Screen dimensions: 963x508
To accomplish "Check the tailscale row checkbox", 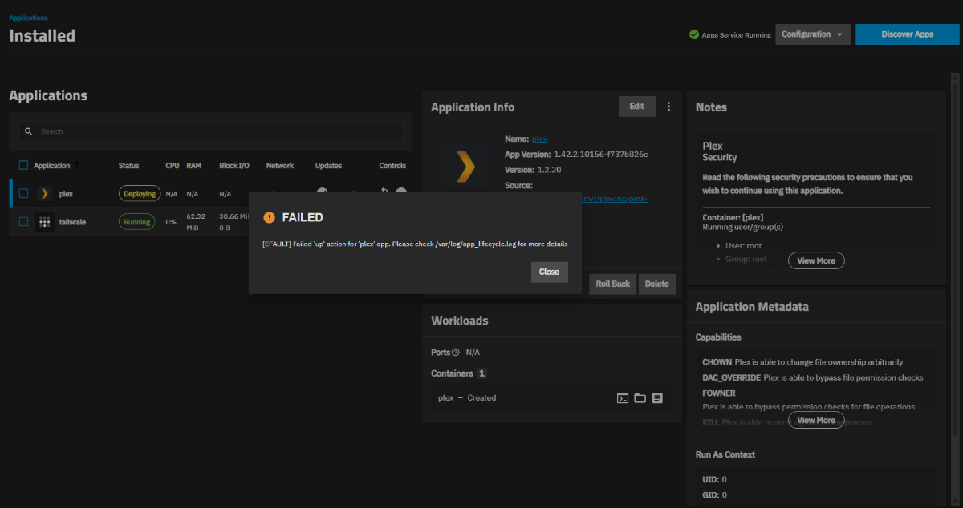I will (24, 222).
